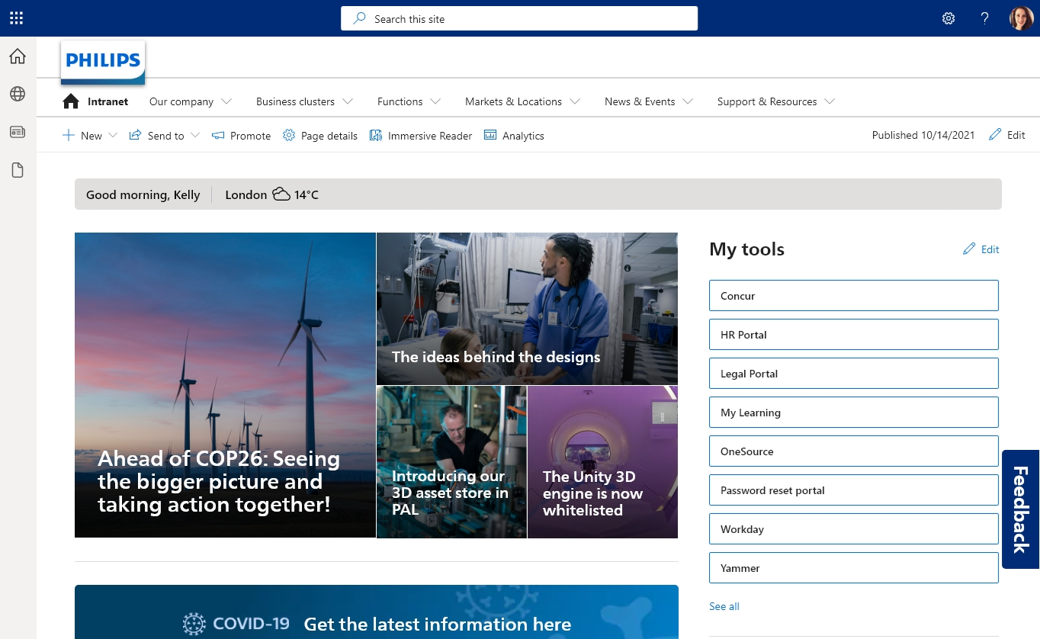This screenshot has height=639, width=1040.
Task: Click the COVID-19 latest information banner
Action: (377, 612)
